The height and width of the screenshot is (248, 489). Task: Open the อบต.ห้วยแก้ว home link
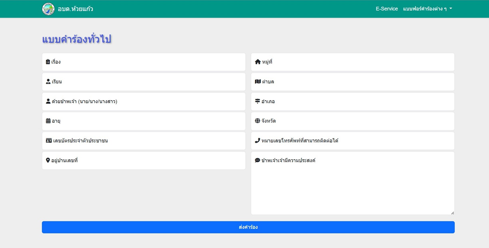click(75, 9)
